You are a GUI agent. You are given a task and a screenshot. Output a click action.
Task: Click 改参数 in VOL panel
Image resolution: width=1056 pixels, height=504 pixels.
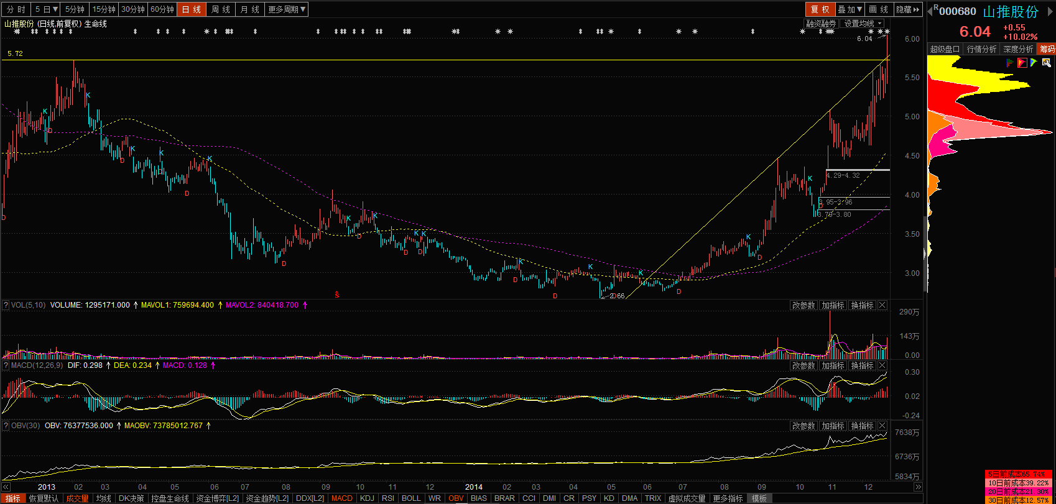(804, 305)
